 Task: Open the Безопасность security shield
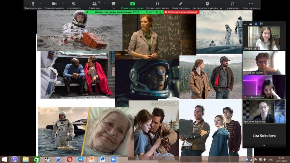click(x=74, y=4)
